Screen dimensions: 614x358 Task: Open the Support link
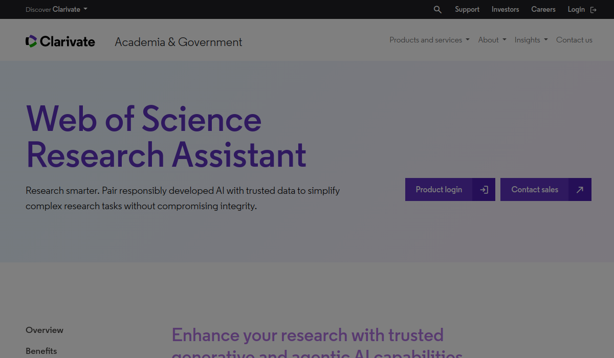tap(467, 9)
